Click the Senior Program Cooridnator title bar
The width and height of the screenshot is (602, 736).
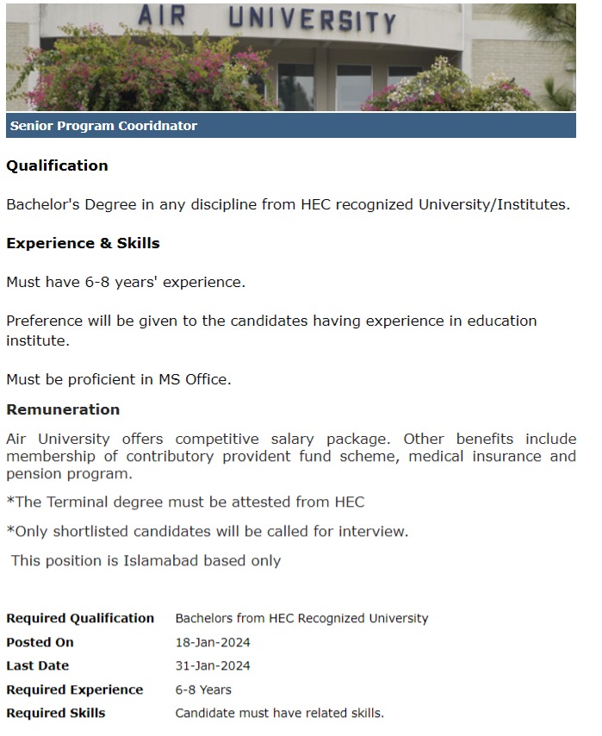(103, 126)
